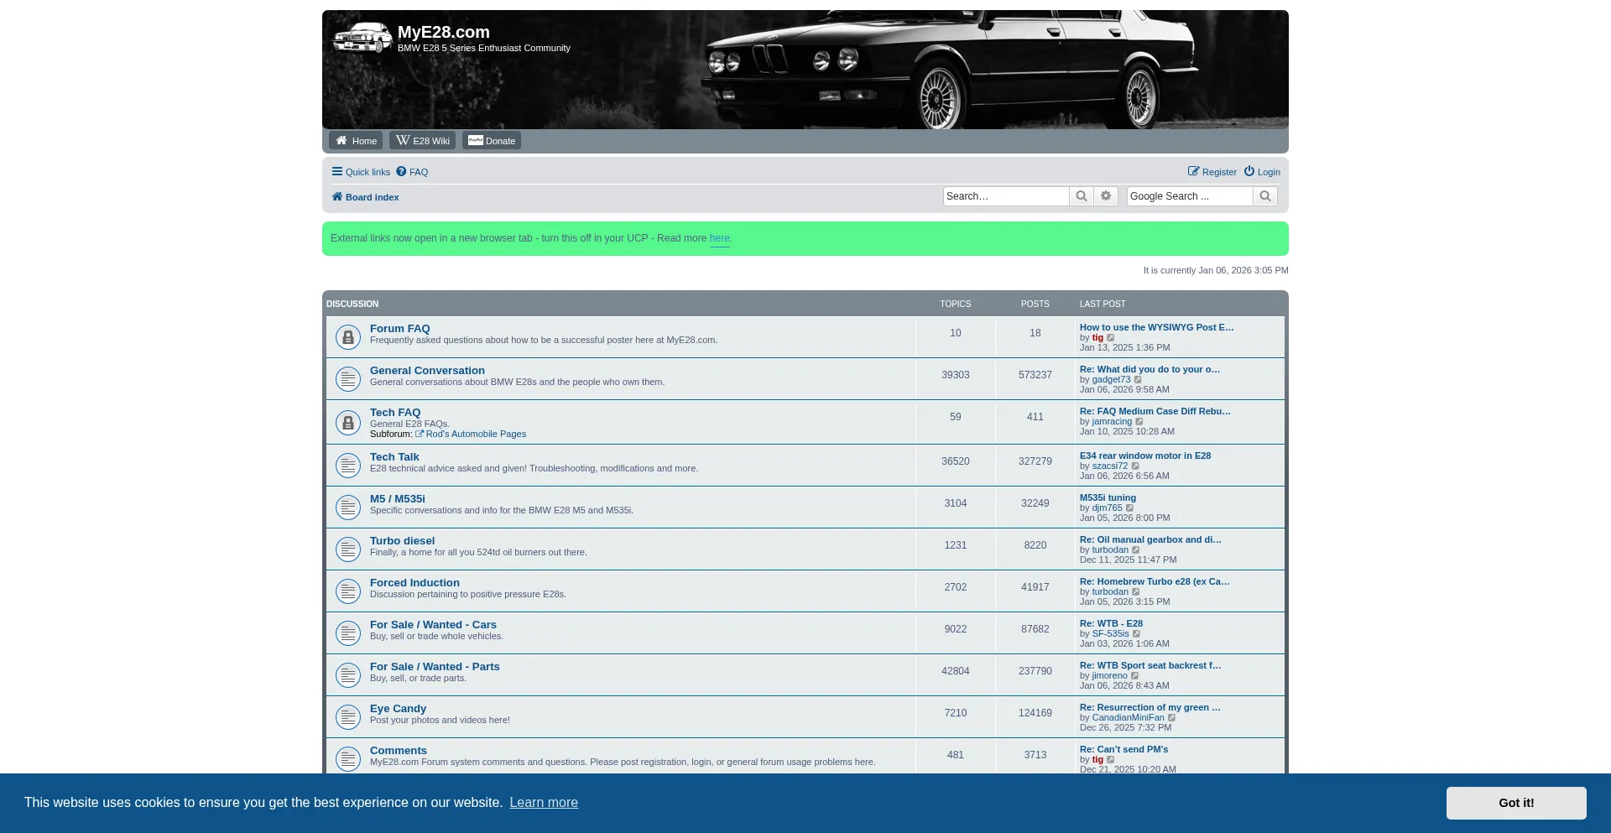Screen dimensions: 1611x833
Task: Click the Register link
Action: coord(1212,172)
